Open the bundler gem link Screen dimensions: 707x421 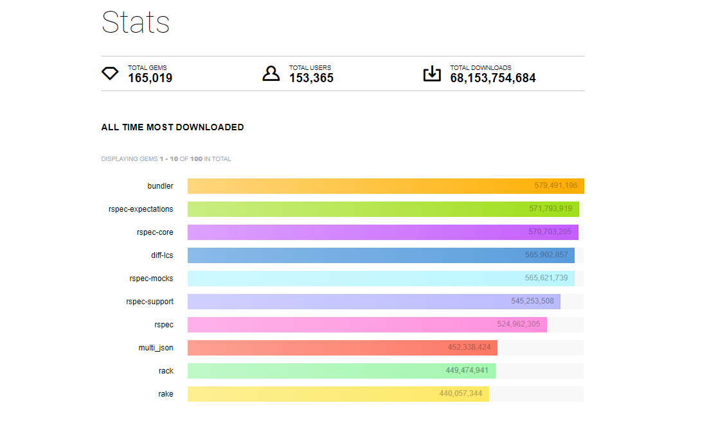tap(160, 186)
